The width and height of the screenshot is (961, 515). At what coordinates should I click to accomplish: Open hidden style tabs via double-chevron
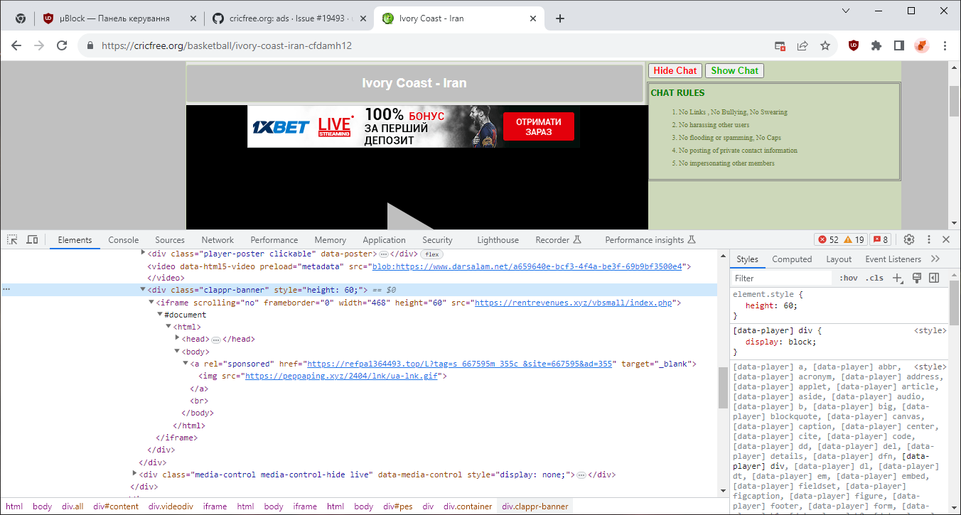coord(936,259)
